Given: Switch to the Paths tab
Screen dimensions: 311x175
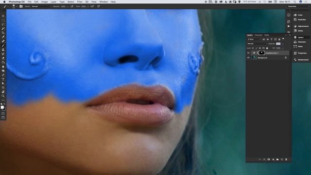Looking at the screenshot, I should pos(267,35).
